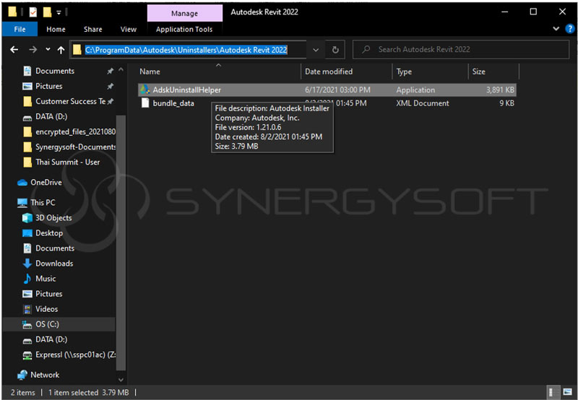Click the Search Autodesk Revit 2022 box
Viewport: 578px width, 400px height.
tap(461, 49)
